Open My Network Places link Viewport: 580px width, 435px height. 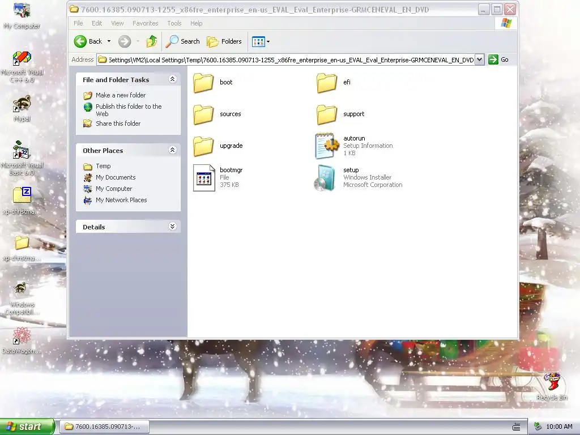click(x=121, y=200)
